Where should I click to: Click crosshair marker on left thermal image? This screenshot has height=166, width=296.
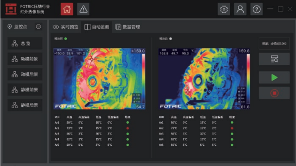pos(70,57)
